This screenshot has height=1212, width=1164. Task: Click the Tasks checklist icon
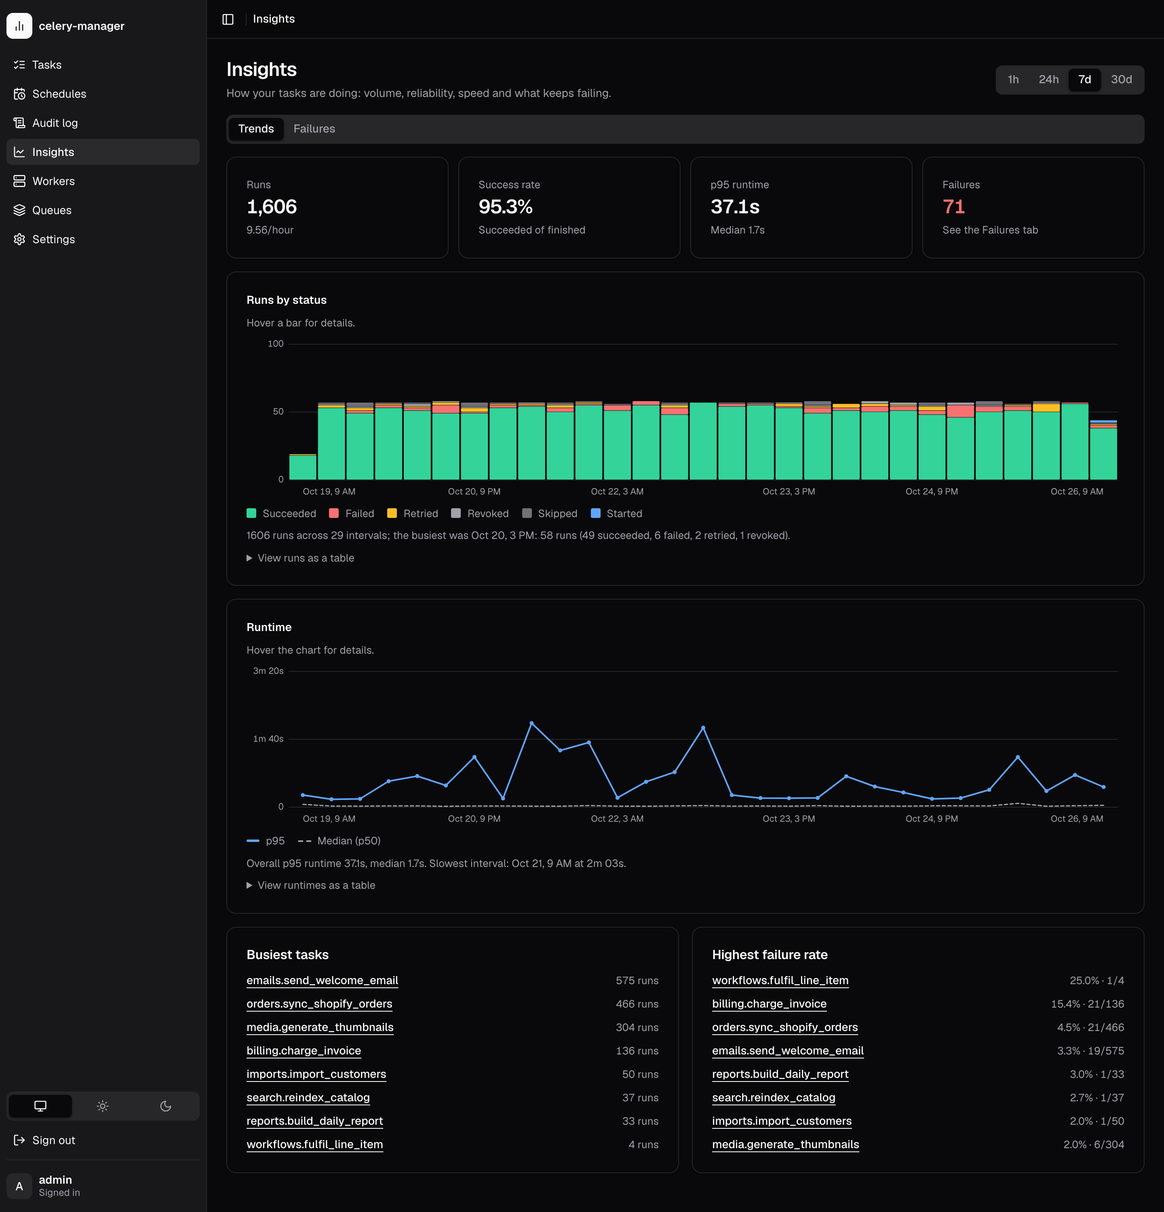(19, 65)
